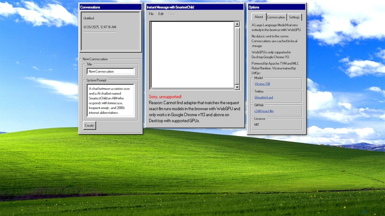385x216 pixels.
Task: Select the Untitled conversation entry
Action: click(x=89, y=18)
